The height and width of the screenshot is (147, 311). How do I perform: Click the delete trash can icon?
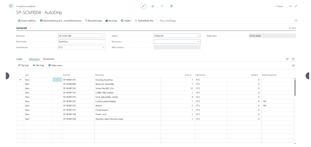(x=172, y=6)
